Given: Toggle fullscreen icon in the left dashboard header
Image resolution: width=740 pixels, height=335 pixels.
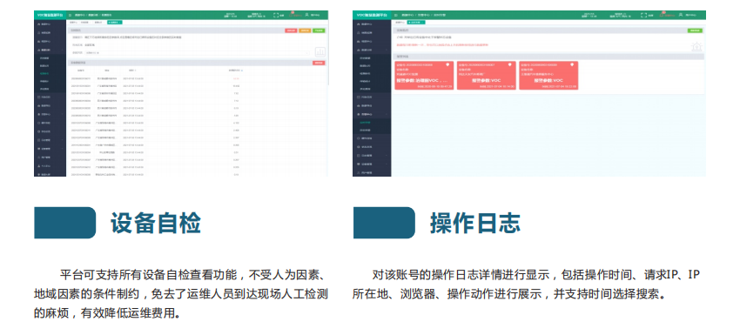Looking at the screenshot, I should pos(276,15).
